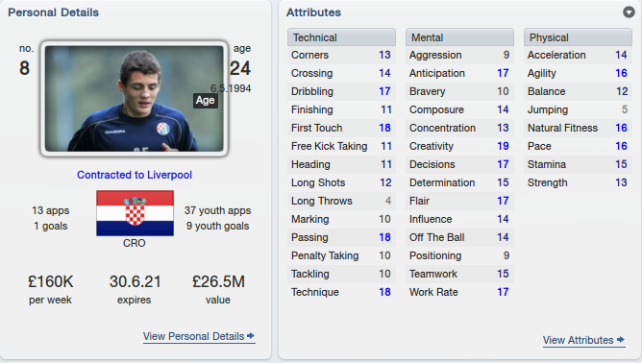This screenshot has width=642, height=363.
Task: Click the Natural Fitness attribute row
Action: pyautogui.click(x=578, y=128)
